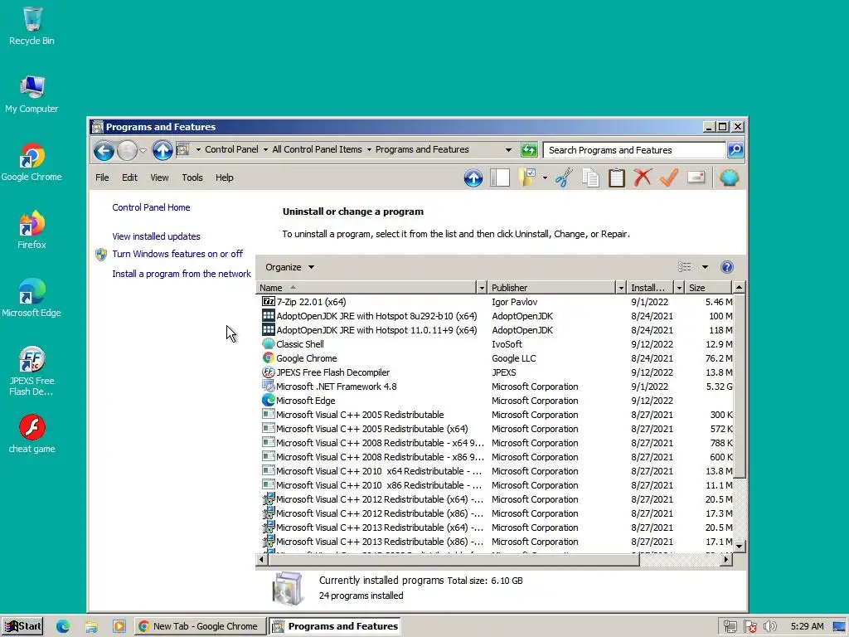Launch Edge from the taskbar quick launch
Viewport: 849px width, 637px height.
63,626
